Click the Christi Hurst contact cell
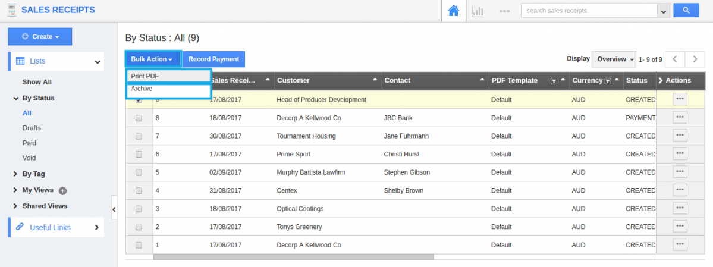Screen dimensions: 713x267 (x=401, y=154)
